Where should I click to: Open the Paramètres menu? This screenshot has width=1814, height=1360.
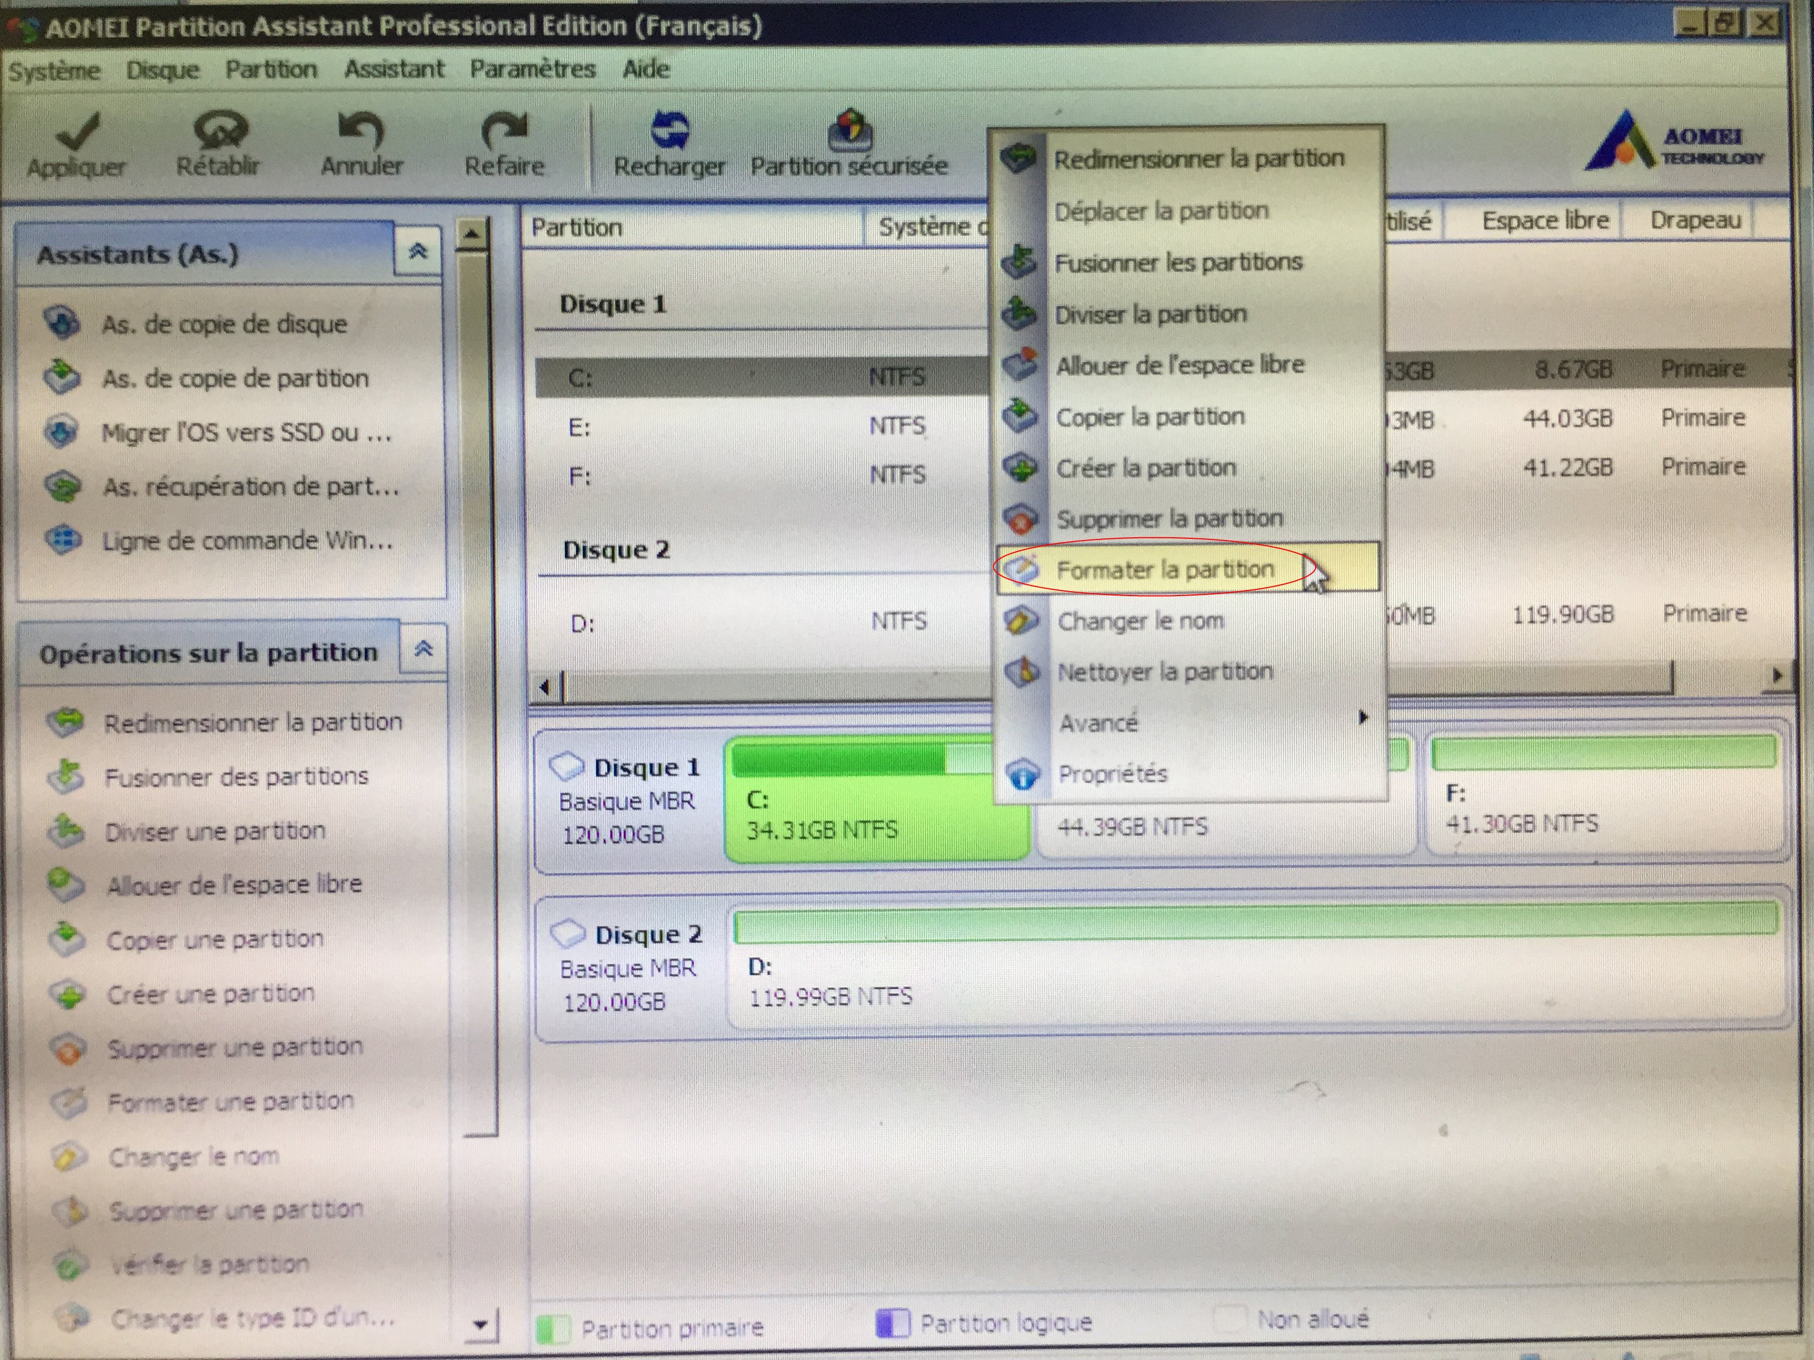pyautogui.click(x=532, y=69)
